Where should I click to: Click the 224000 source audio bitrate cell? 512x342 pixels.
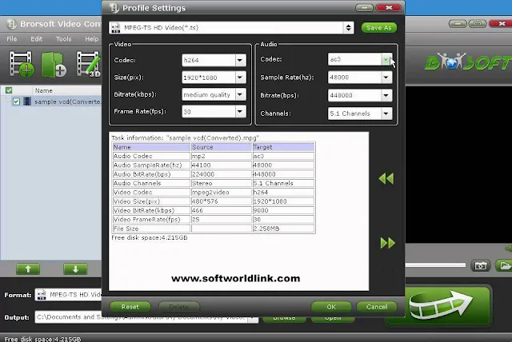pos(221,174)
